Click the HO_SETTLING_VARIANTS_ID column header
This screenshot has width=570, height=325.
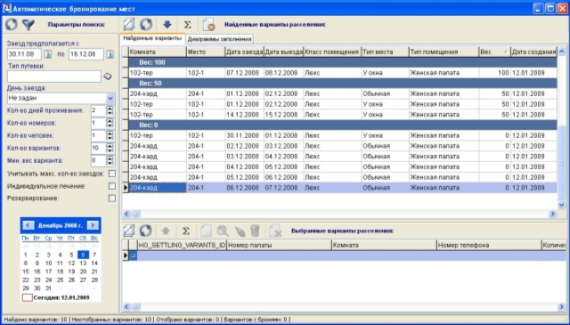pyautogui.click(x=182, y=245)
